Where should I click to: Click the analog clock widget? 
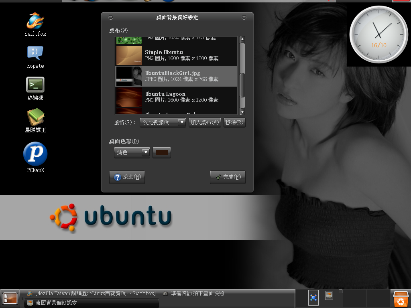tap(379, 34)
